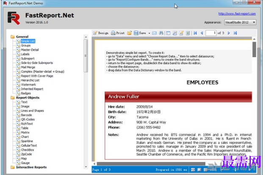Open the CellularText demo
269x175 pixels.
coord(29,145)
